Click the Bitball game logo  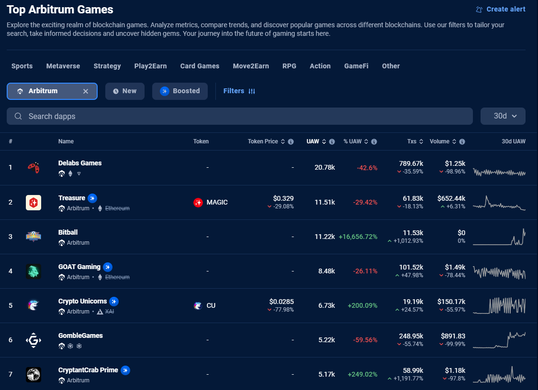(x=34, y=237)
